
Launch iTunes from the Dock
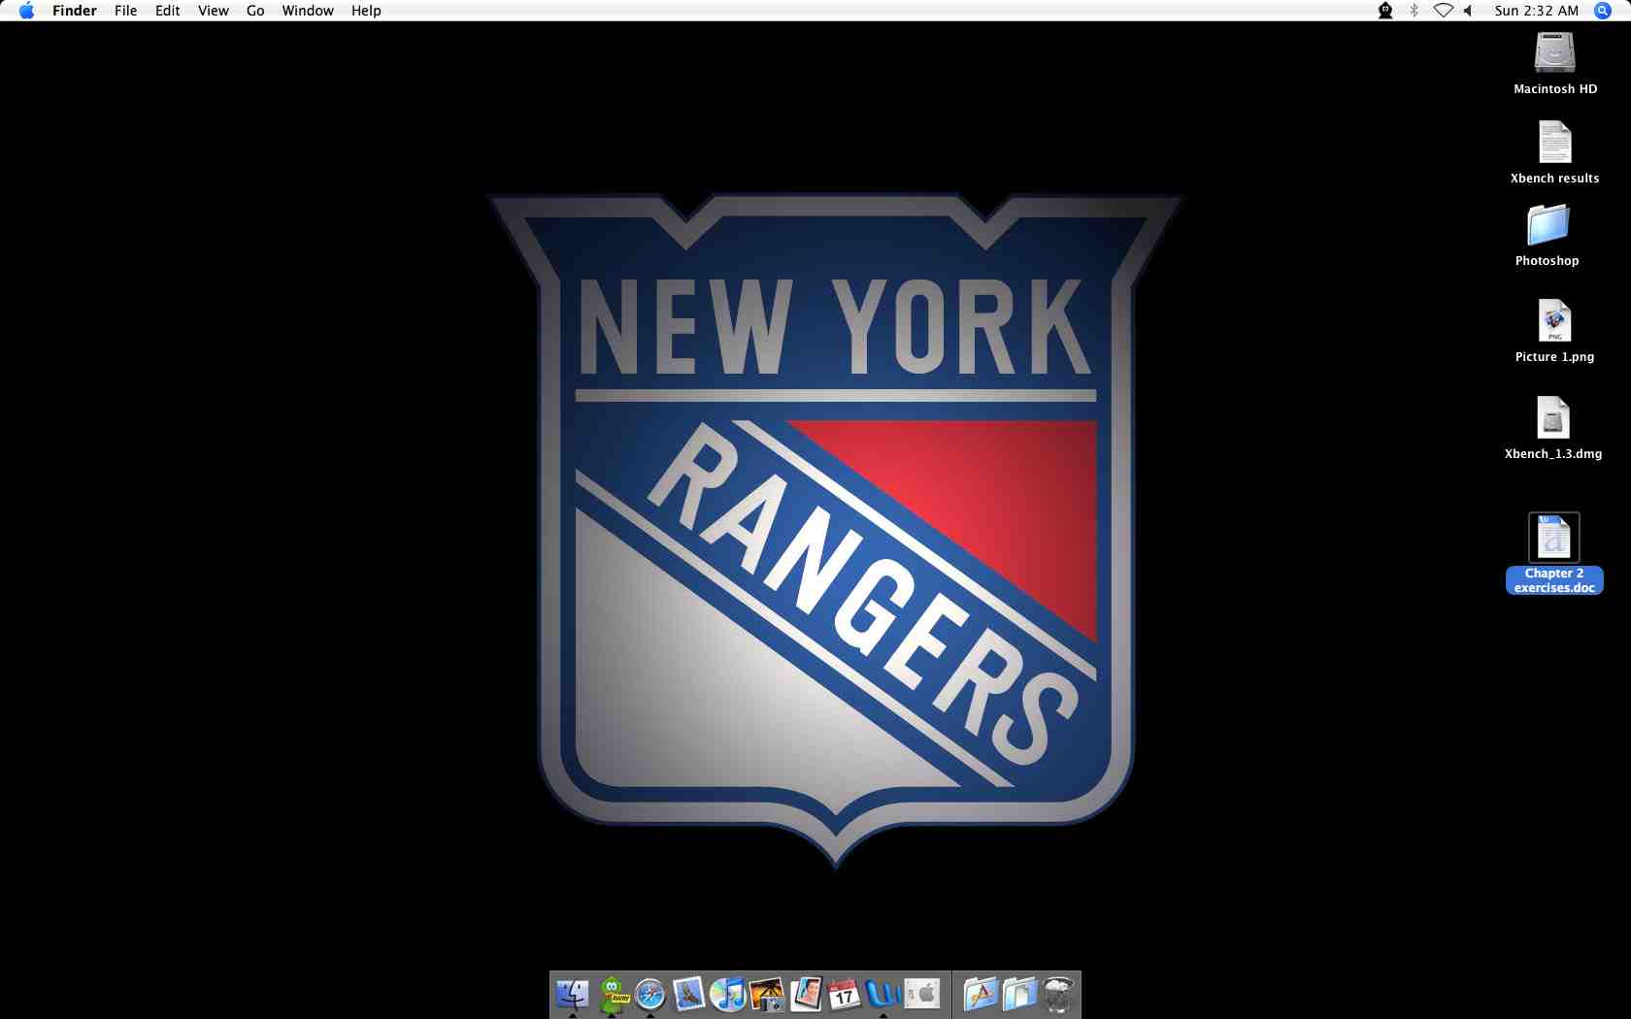[x=727, y=994]
